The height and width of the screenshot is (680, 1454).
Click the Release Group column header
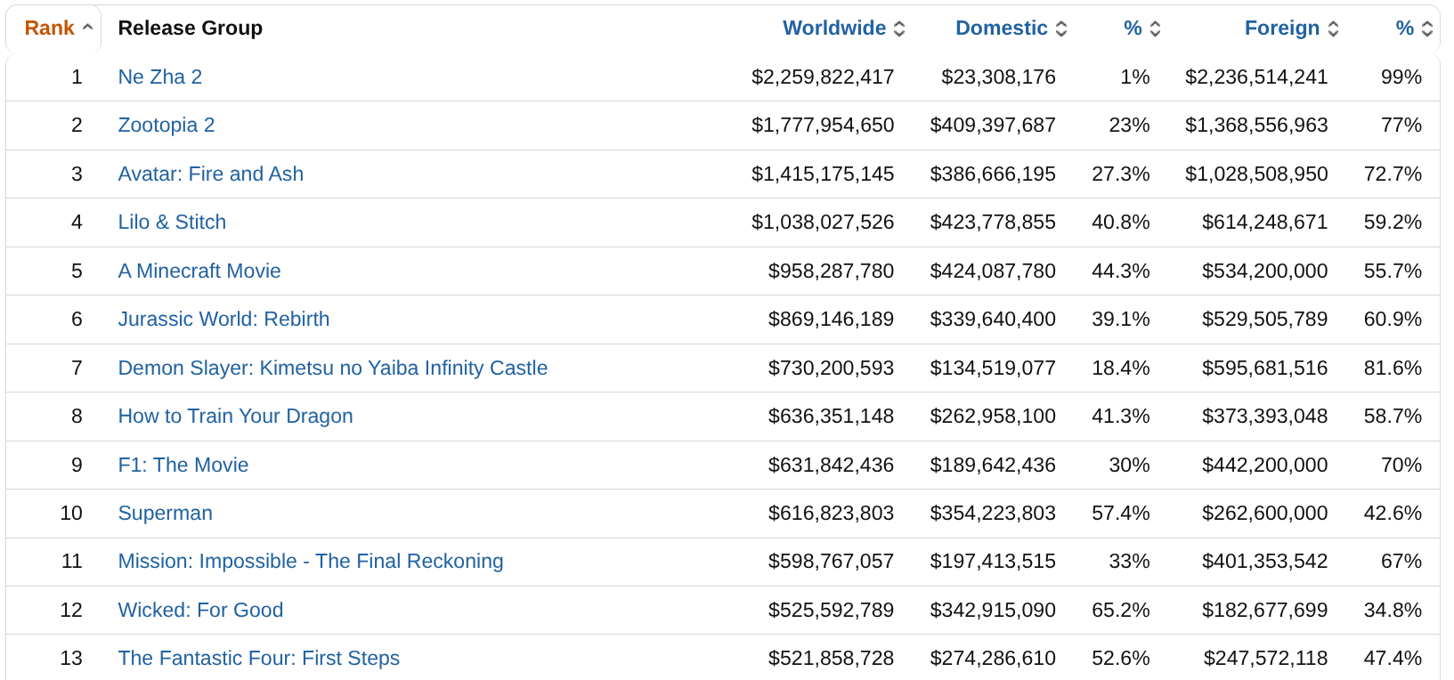[191, 28]
